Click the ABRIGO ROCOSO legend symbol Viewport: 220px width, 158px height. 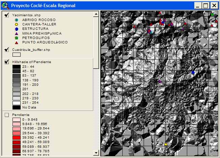[16, 20]
